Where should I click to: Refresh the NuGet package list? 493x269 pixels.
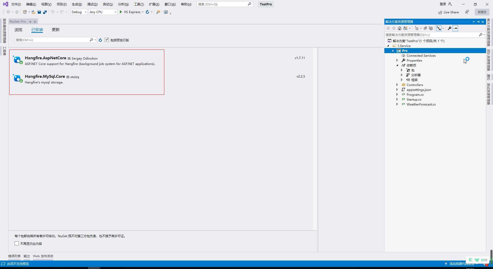(100, 40)
